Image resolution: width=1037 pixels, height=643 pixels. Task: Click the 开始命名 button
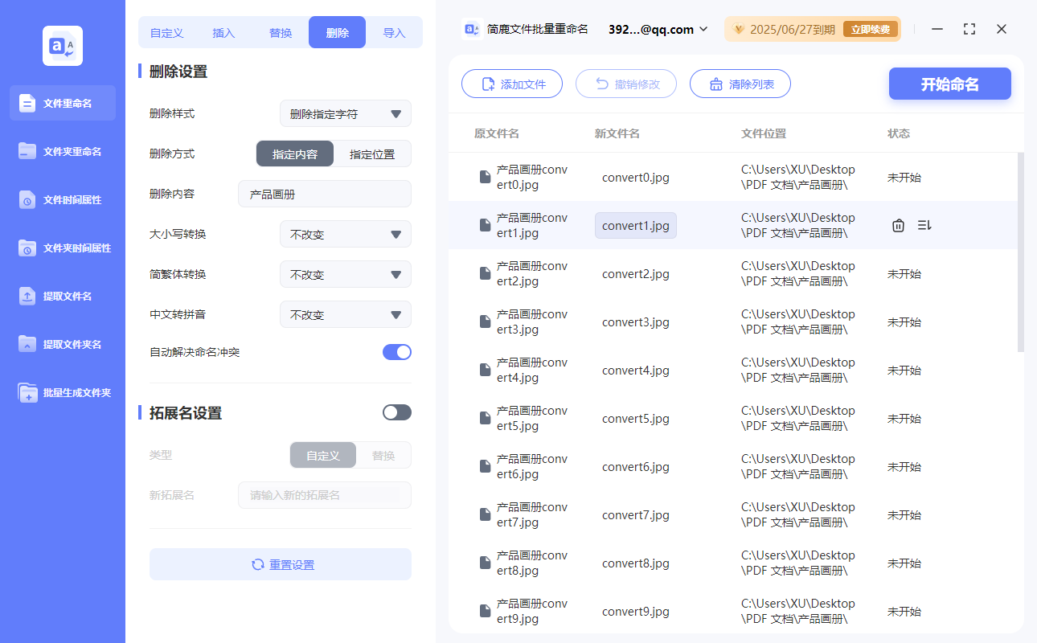pos(949,84)
